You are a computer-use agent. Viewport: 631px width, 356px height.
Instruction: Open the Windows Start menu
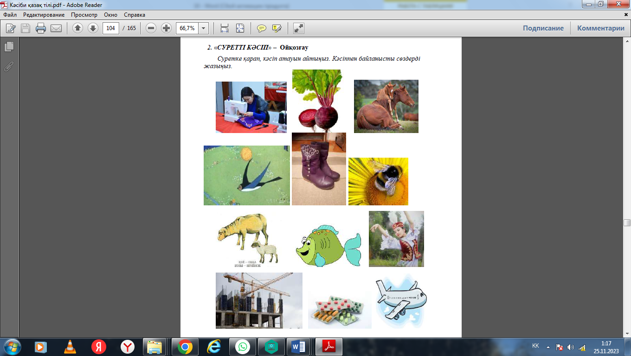[12, 347]
